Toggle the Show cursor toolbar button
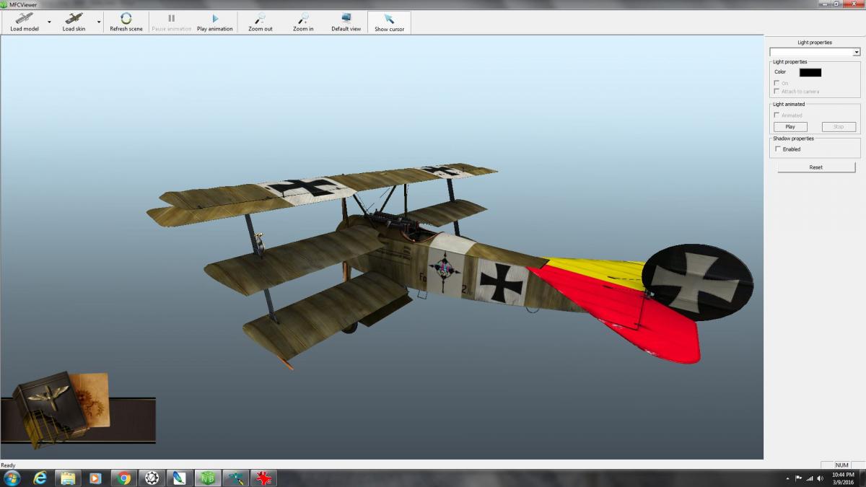The height and width of the screenshot is (487, 866). (389, 19)
